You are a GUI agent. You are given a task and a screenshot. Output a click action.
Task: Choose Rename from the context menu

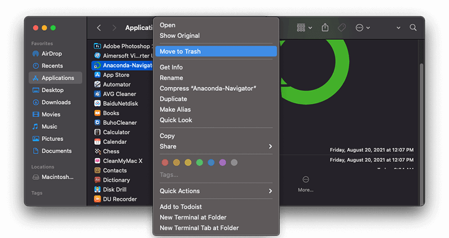(x=216, y=78)
